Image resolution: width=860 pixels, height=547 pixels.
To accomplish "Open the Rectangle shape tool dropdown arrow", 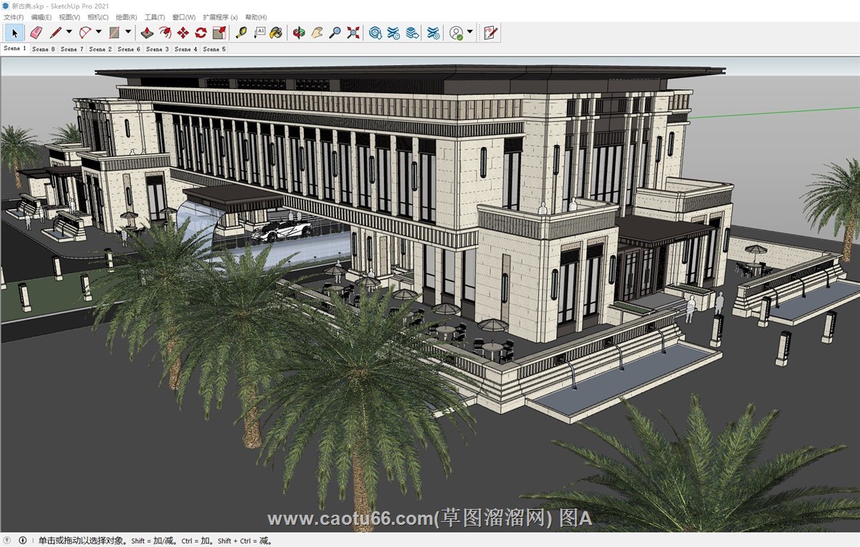I will 128,32.
